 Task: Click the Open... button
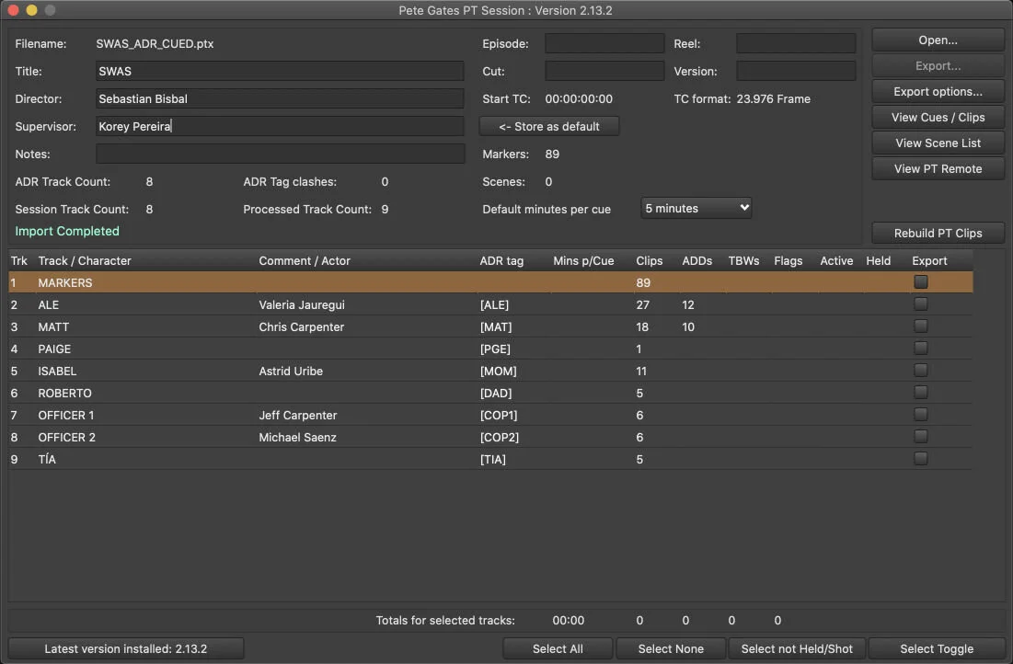point(938,40)
